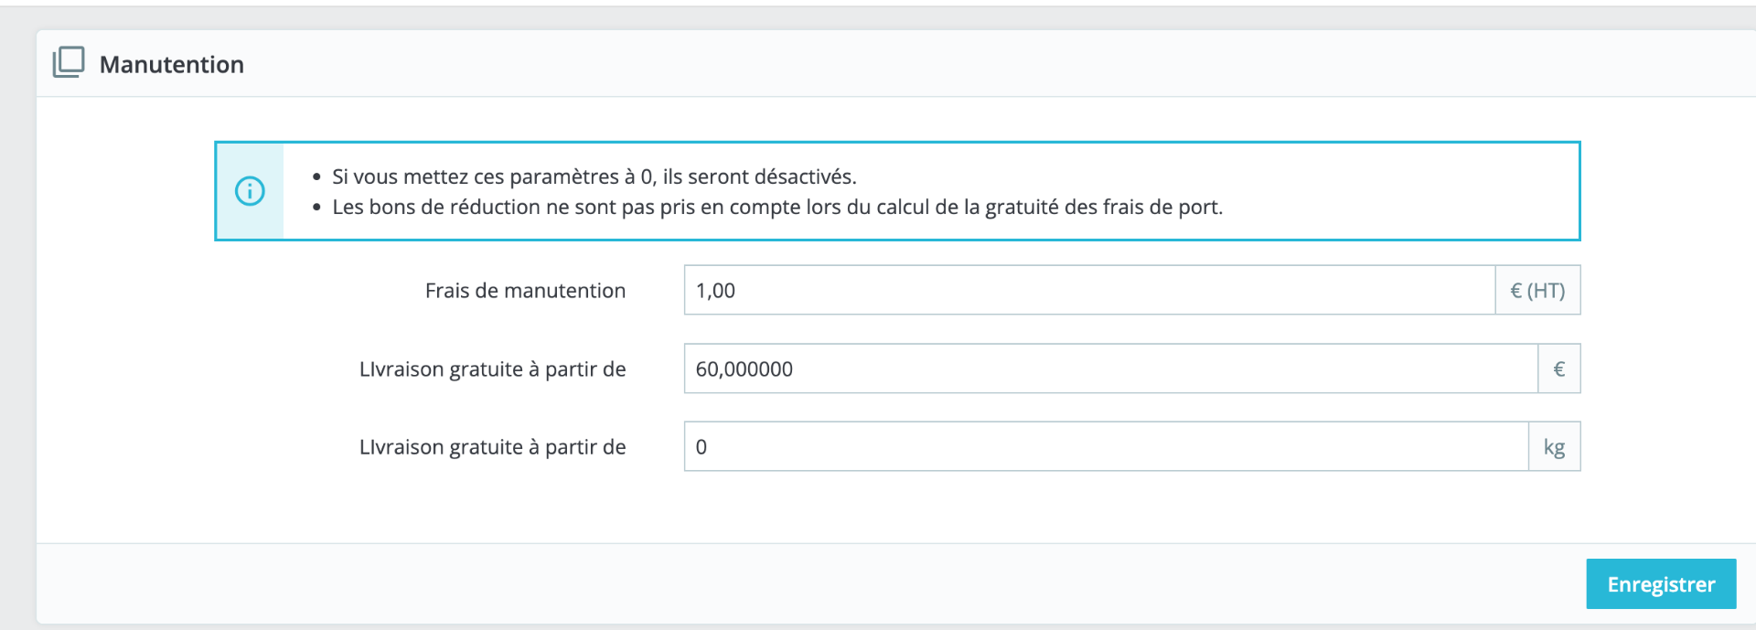Click the Livraison gratuite label for the euro field
Viewport: 1756px width, 630px height.
[x=492, y=369]
